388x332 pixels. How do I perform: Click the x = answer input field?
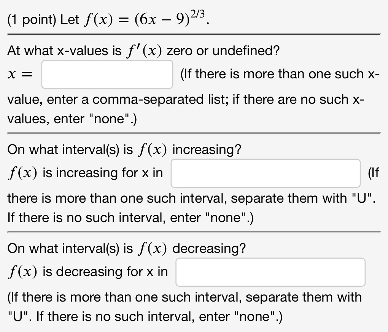pyautogui.click(x=107, y=74)
